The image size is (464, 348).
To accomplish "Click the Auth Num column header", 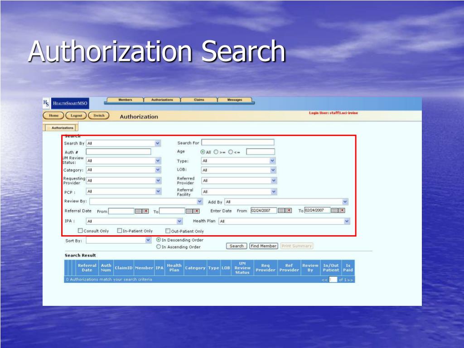I will click(106, 268).
